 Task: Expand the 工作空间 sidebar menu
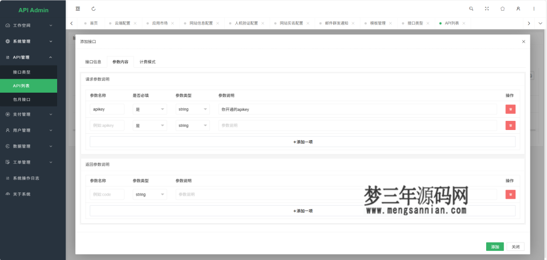[29, 26]
